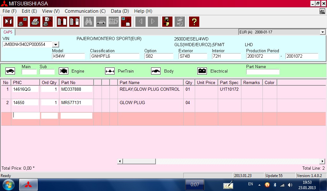Click the printer toolbar icon
This screenshot has width=327, height=191.
tap(35, 22)
